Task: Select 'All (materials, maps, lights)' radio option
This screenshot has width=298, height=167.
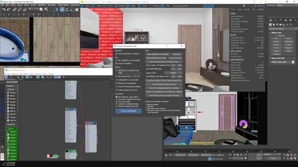Action: tap(116, 97)
